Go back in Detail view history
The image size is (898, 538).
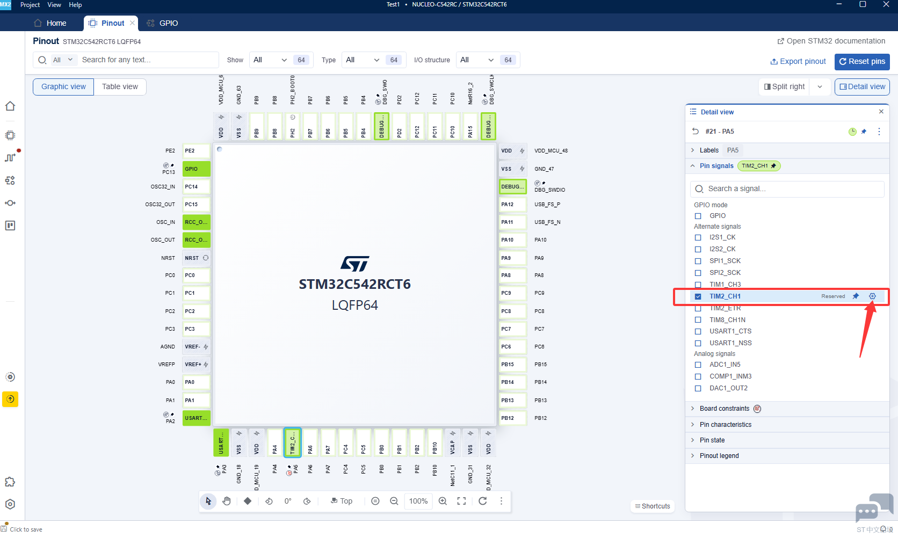pyautogui.click(x=696, y=132)
